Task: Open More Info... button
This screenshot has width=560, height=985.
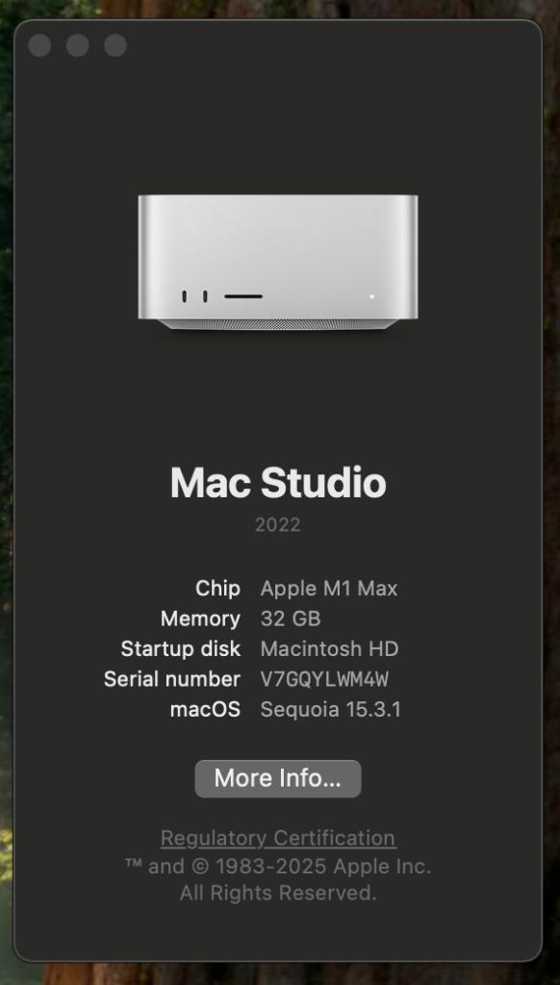Action: tap(278, 778)
